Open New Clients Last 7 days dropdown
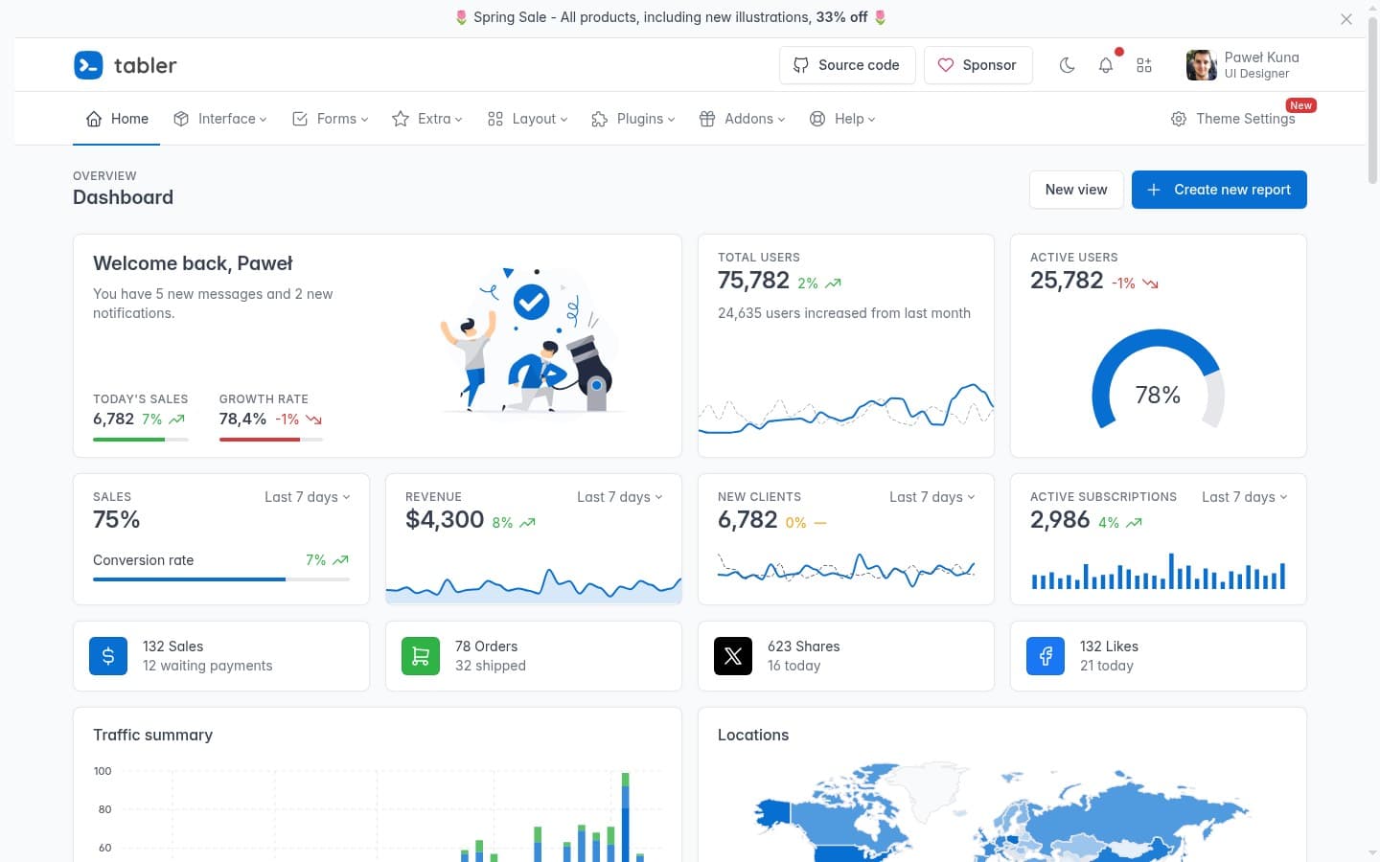The image size is (1380, 862). 931,497
